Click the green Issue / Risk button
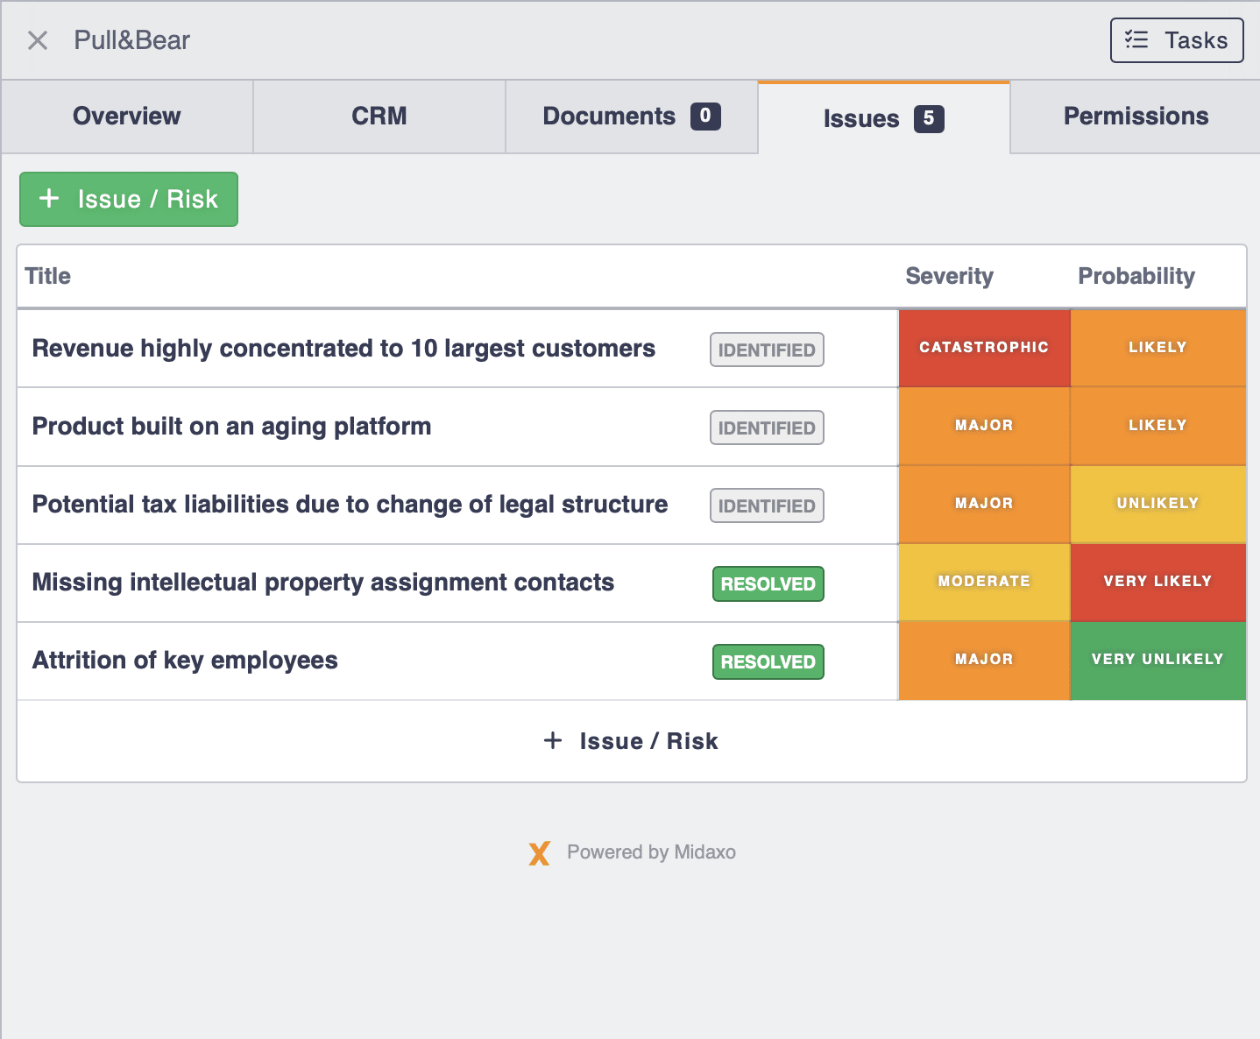The height and width of the screenshot is (1039, 1260). pyautogui.click(x=129, y=199)
